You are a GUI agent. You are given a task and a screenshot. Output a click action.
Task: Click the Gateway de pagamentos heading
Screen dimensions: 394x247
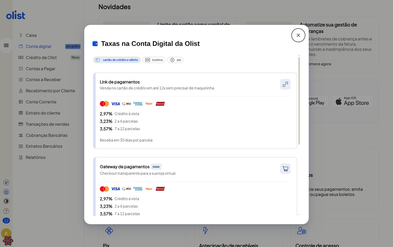[x=124, y=167]
